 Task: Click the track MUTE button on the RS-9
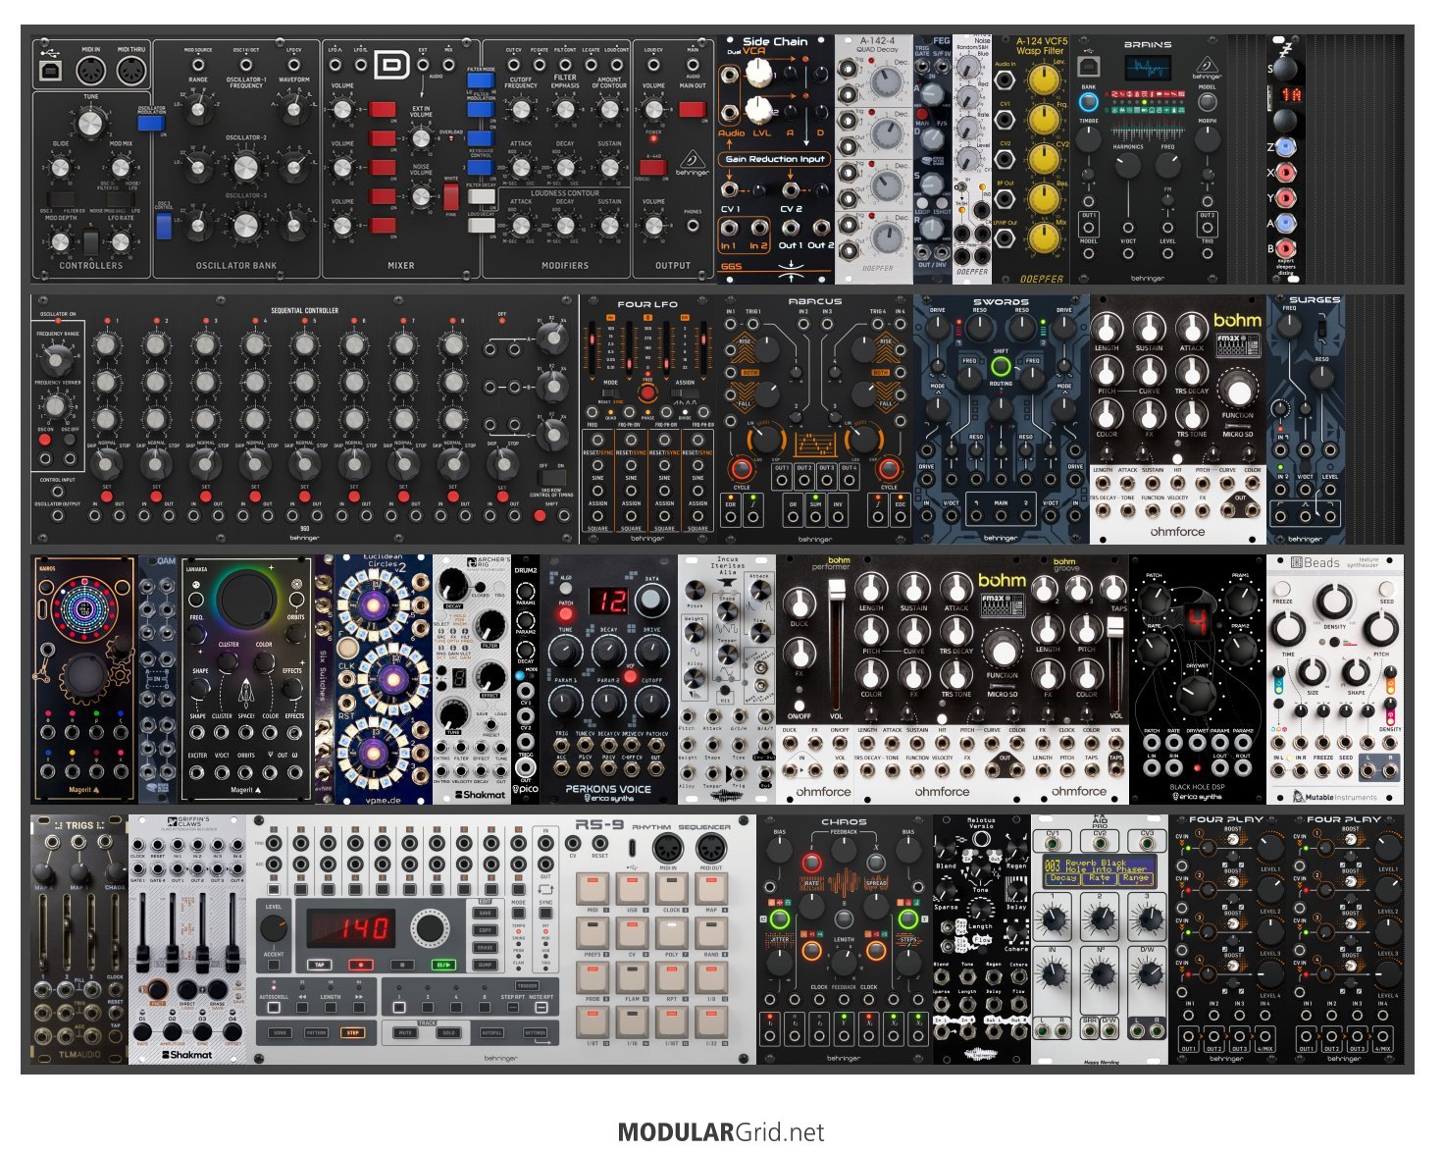click(403, 1032)
